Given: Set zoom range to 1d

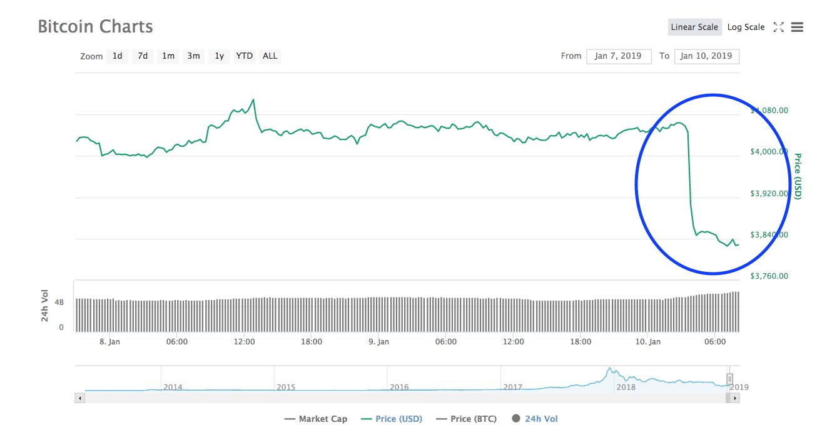Looking at the screenshot, I should coord(117,56).
